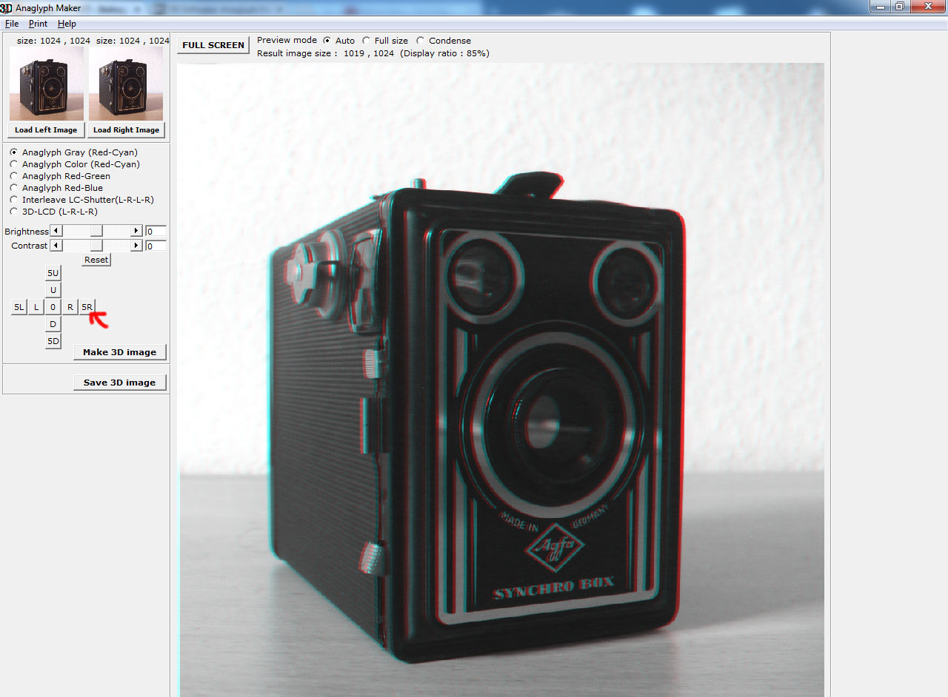Choose Anaglyph Red-Blue mode
Screen dimensions: 948x697
coord(56,188)
